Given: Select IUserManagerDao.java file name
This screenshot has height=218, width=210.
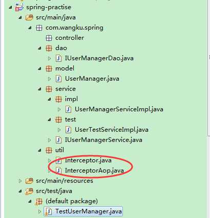Looking at the screenshot, I should tap(99, 58).
